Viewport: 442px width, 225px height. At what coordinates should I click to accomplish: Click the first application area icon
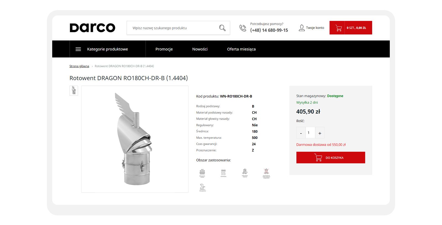[202, 173]
